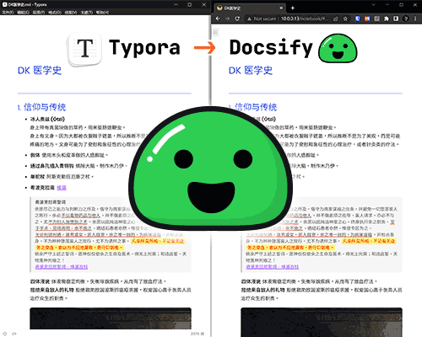This screenshot has height=337, width=422.
Task: Click the 单蛇杖 bullet item in Typora
Action: point(62,177)
